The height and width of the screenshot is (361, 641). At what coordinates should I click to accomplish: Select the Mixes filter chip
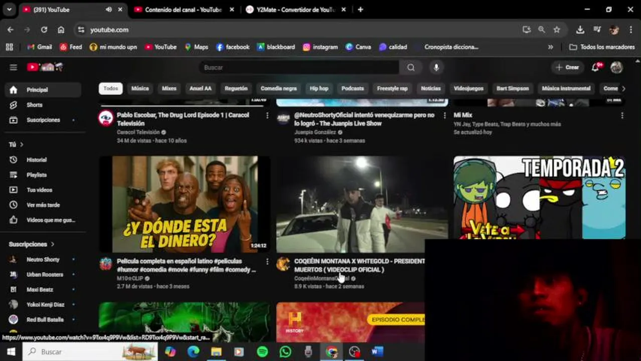point(169,88)
